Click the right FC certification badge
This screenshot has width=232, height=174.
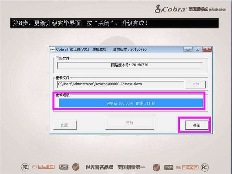(205, 167)
